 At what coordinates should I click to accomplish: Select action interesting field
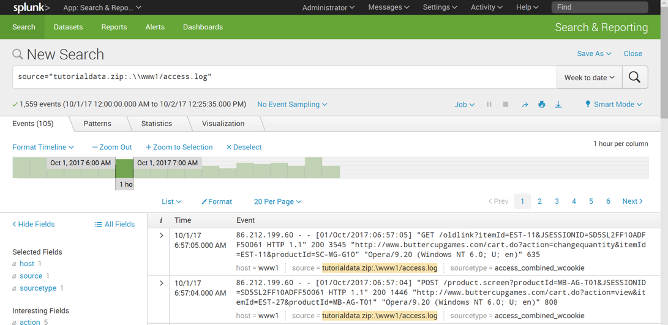point(30,322)
